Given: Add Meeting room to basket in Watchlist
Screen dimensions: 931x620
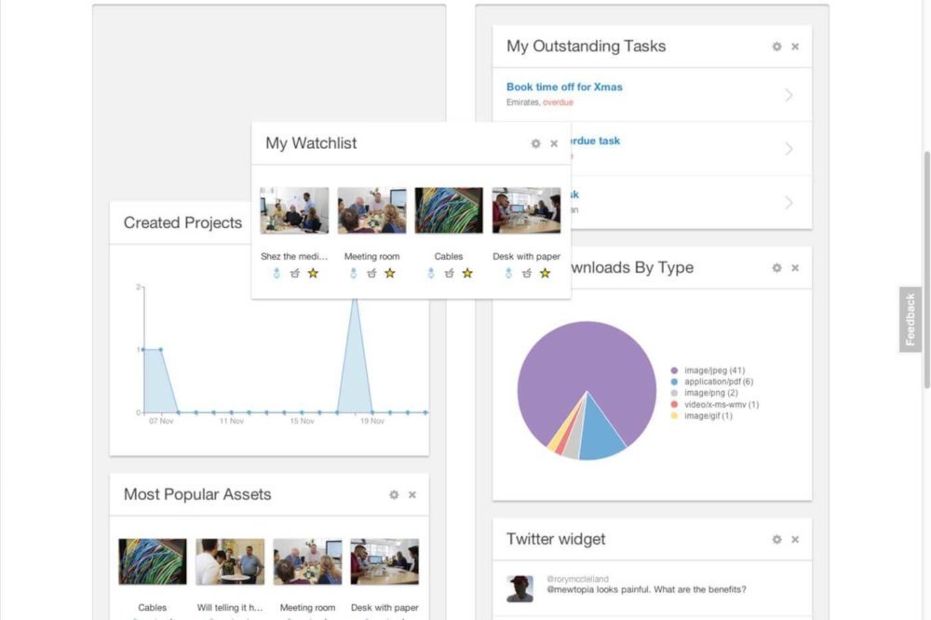Looking at the screenshot, I should 372,273.
